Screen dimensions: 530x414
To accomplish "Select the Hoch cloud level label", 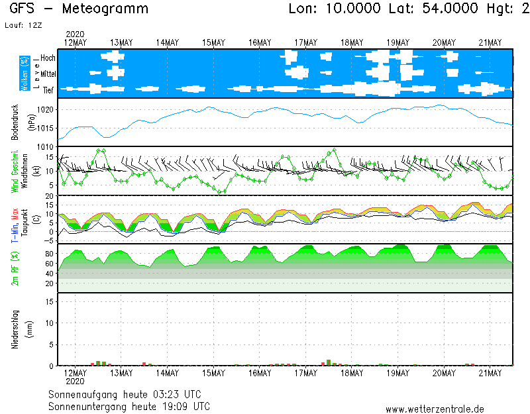I will click(48, 58).
